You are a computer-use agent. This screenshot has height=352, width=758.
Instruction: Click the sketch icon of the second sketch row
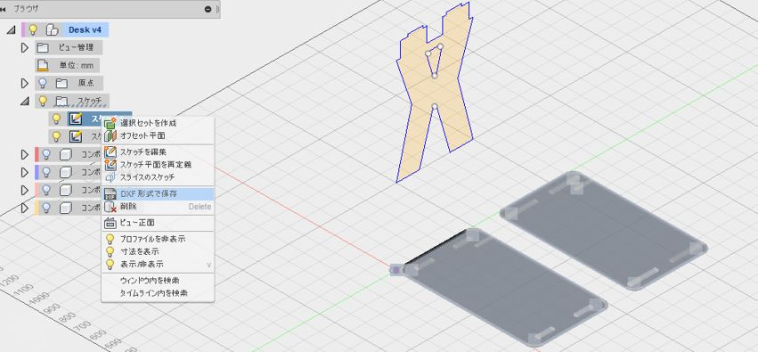(x=76, y=137)
